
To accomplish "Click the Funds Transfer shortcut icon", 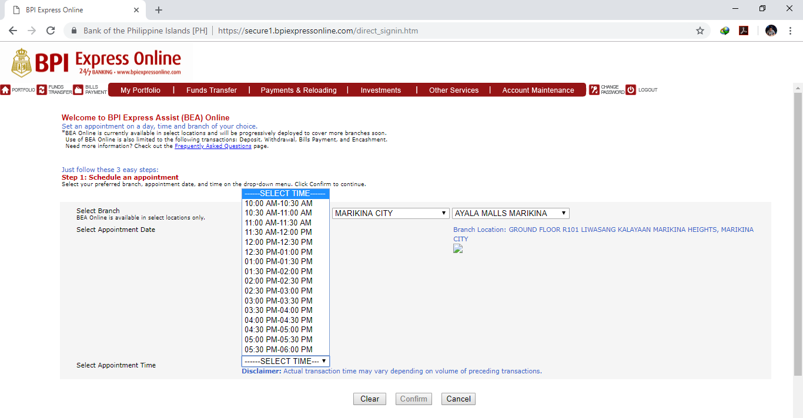I will coord(42,90).
